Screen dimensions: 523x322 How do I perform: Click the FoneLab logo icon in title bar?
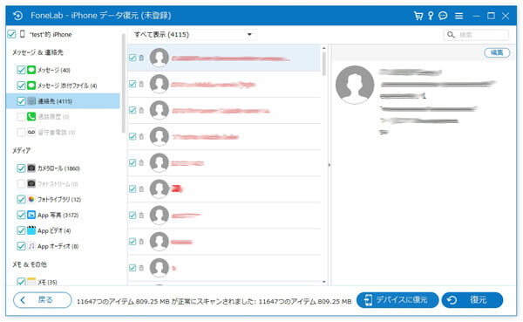pos(17,16)
